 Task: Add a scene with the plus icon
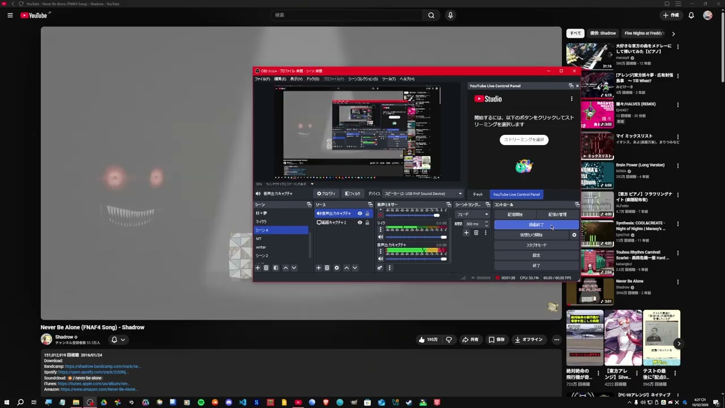coord(258,267)
